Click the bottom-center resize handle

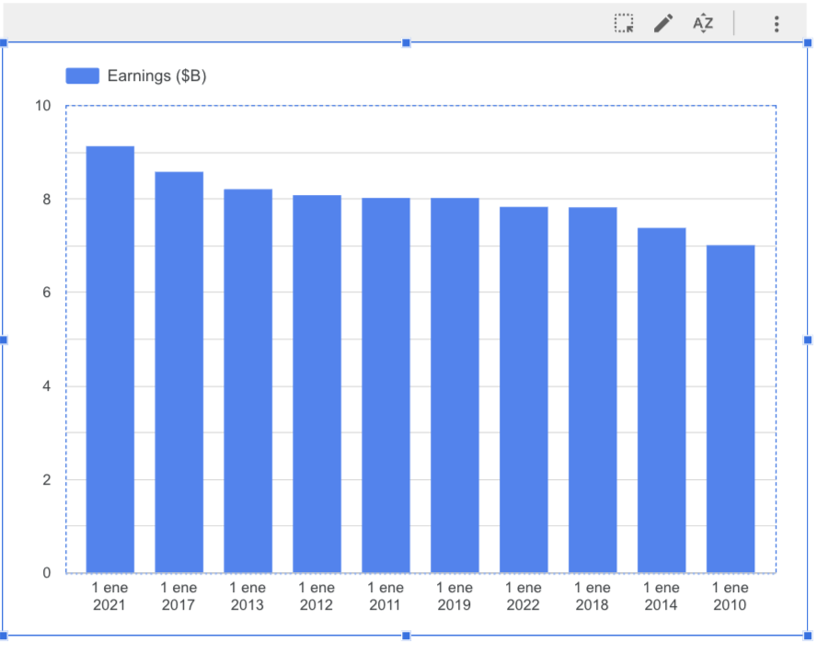[407, 636]
